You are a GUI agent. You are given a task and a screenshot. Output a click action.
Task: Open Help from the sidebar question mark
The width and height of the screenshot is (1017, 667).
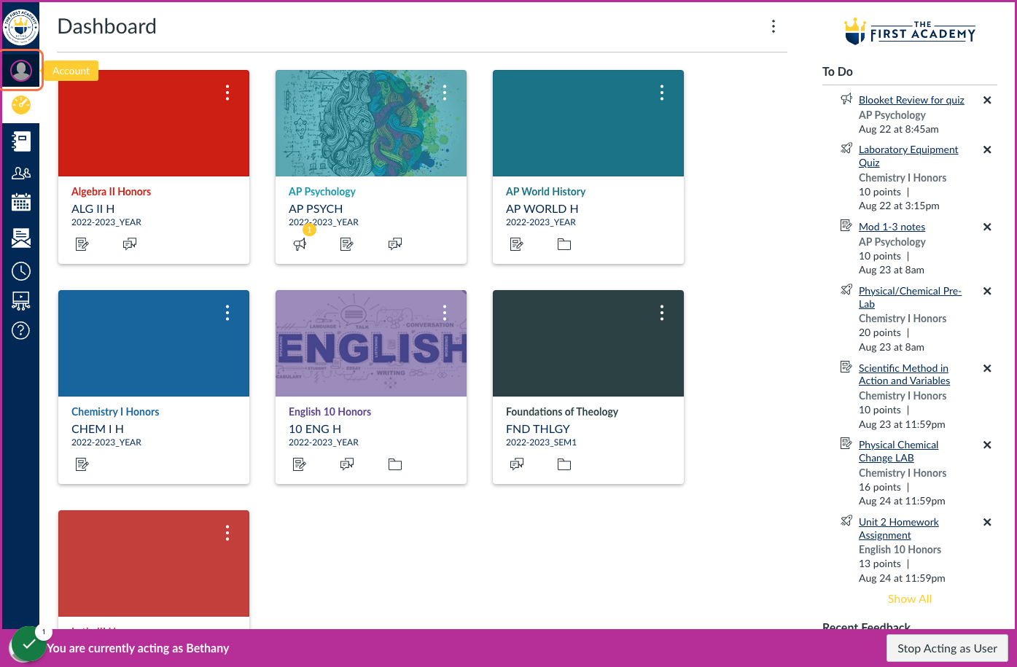pyautogui.click(x=21, y=331)
